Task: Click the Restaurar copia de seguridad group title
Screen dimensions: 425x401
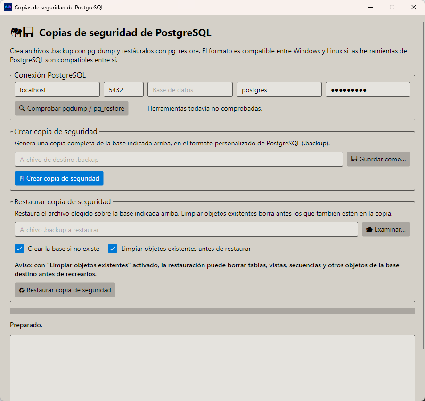Action: click(x=63, y=202)
